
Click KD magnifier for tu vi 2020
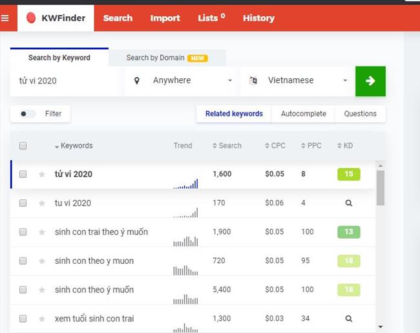pyautogui.click(x=348, y=203)
